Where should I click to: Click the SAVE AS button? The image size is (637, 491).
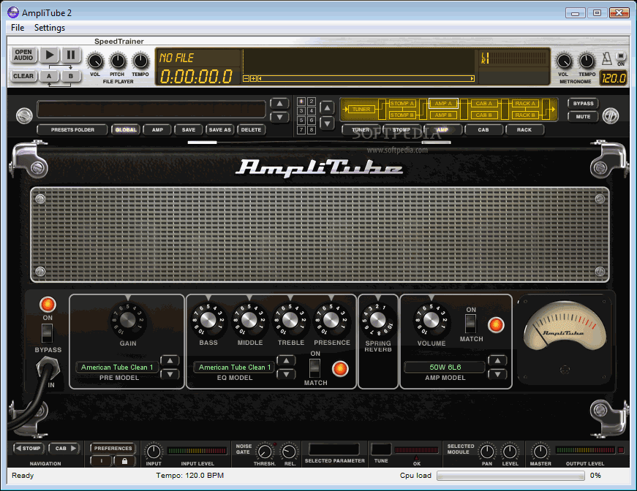click(x=220, y=130)
